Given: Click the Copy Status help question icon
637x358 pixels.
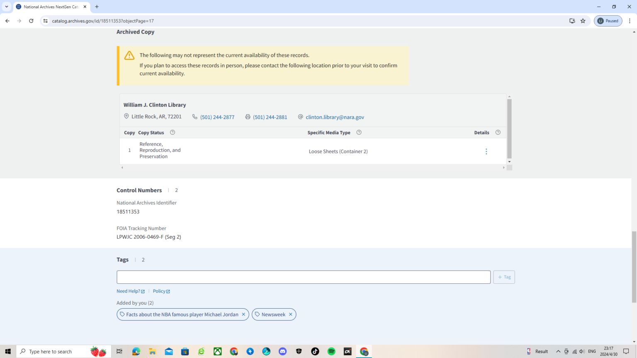Looking at the screenshot, I should [x=173, y=133].
